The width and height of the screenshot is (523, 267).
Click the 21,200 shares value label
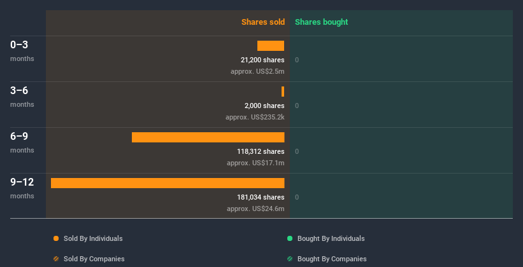pyautogui.click(x=258, y=60)
